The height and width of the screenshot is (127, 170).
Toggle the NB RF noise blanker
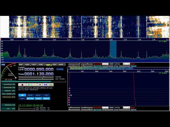point(30,95)
